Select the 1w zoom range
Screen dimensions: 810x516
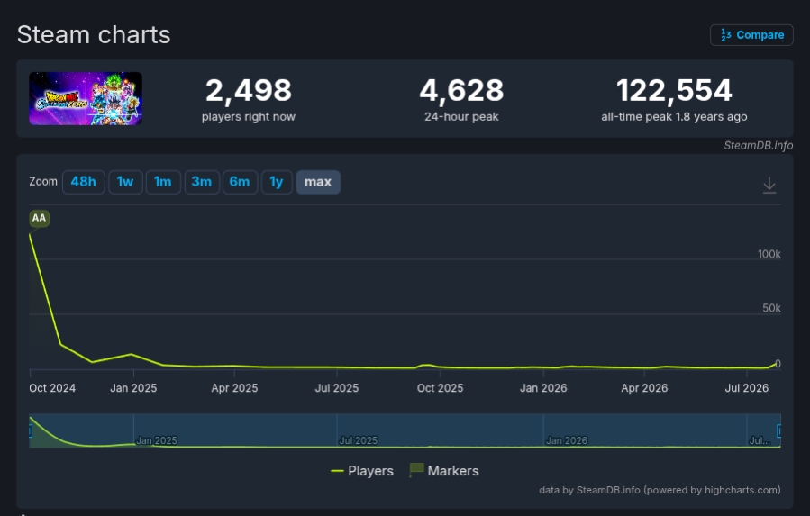tap(125, 182)
